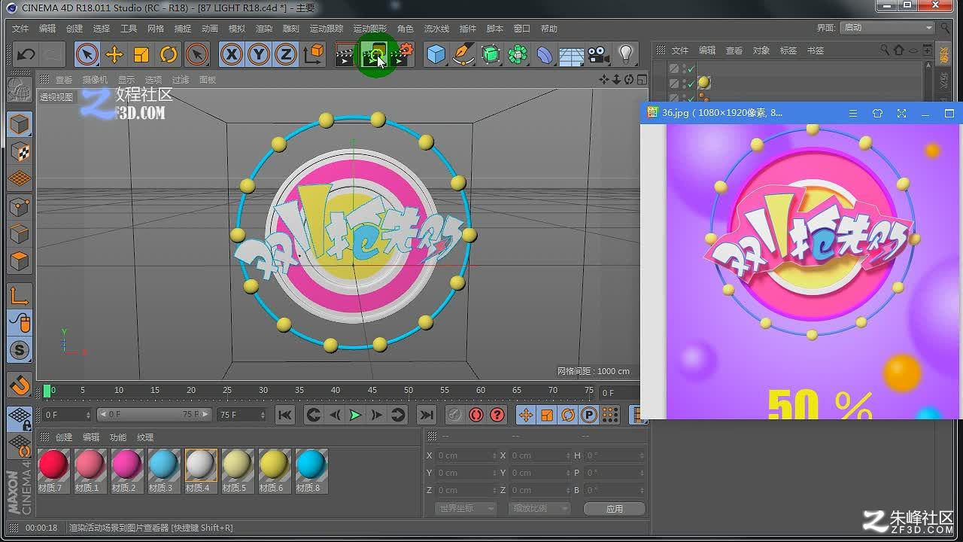Viewport: 963px width, 542px height.
Task: Switch to Model mode in left sidebar
Action: click(20, 124)
